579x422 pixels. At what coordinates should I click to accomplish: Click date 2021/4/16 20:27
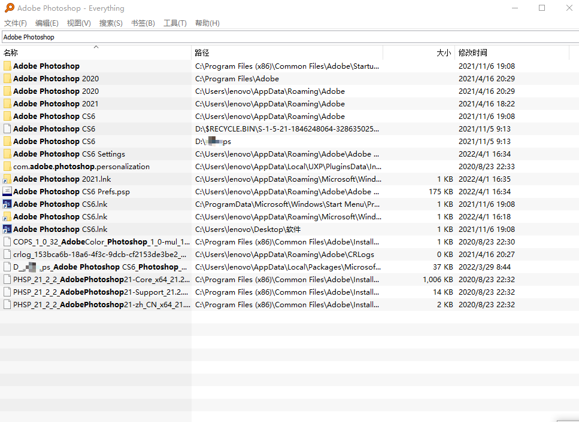pyautogui.click(x=487, y=254)
